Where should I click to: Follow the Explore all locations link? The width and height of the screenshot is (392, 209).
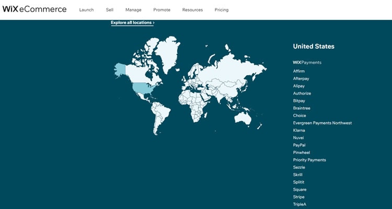[133, 22]
